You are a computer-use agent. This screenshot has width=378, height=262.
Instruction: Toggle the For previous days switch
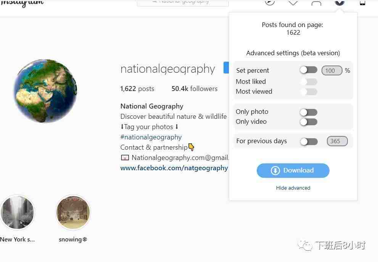click(x=309, y=141)
